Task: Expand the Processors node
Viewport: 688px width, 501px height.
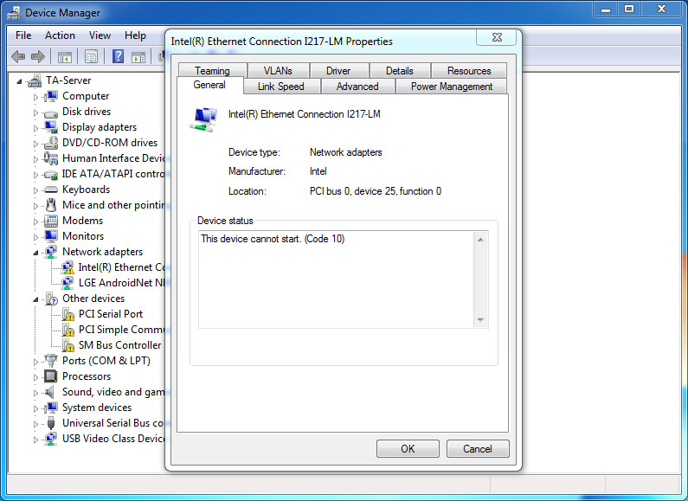Action: point(36,377)
